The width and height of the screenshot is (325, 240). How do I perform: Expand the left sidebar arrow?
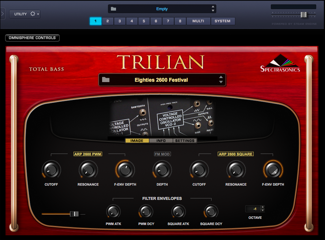pos(3,14)
